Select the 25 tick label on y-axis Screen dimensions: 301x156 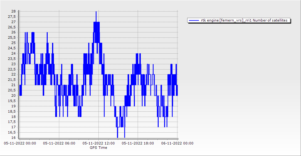(13, 43)
